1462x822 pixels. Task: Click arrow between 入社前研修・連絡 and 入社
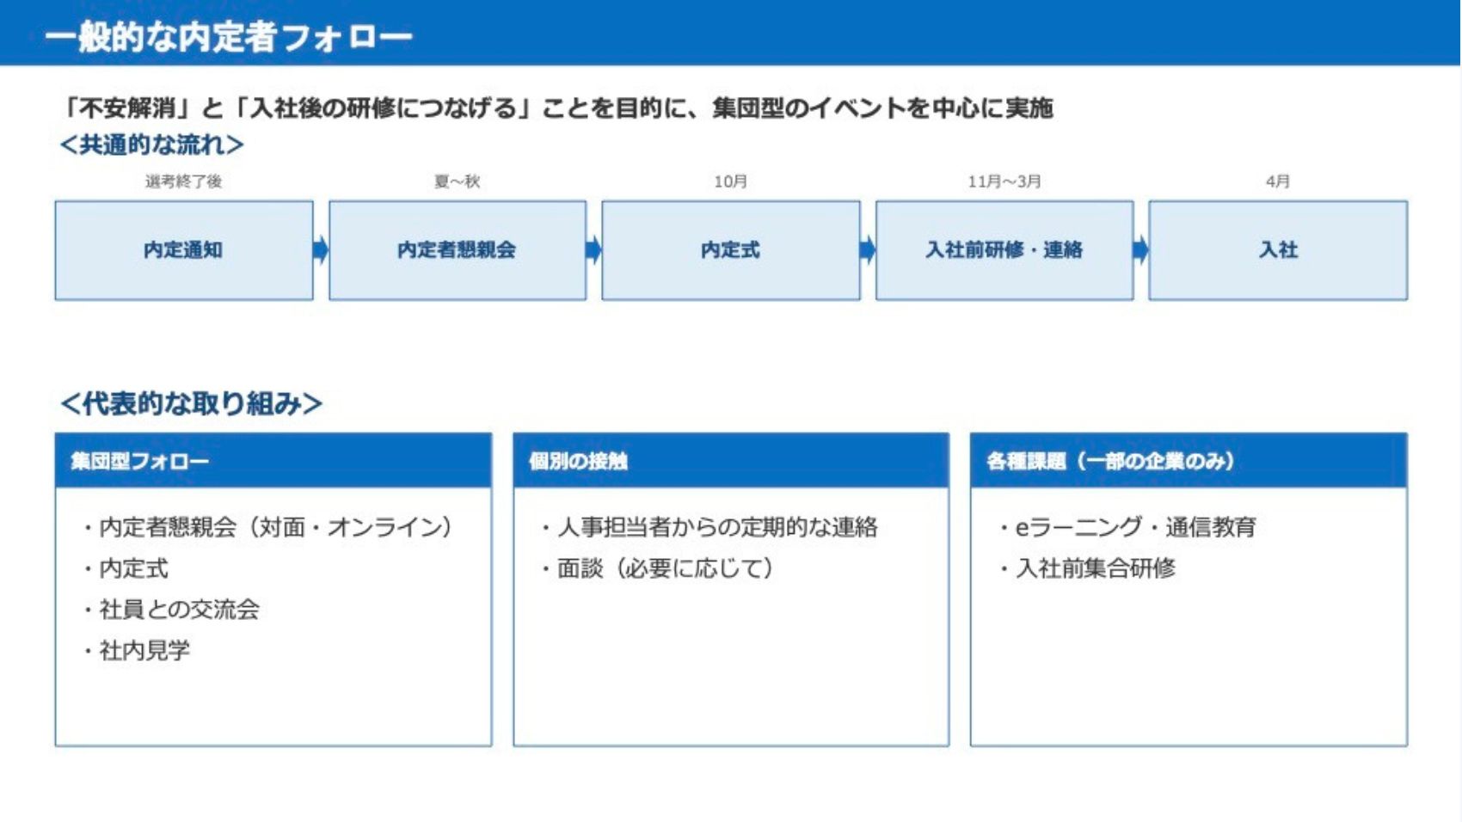point(1141,250)
